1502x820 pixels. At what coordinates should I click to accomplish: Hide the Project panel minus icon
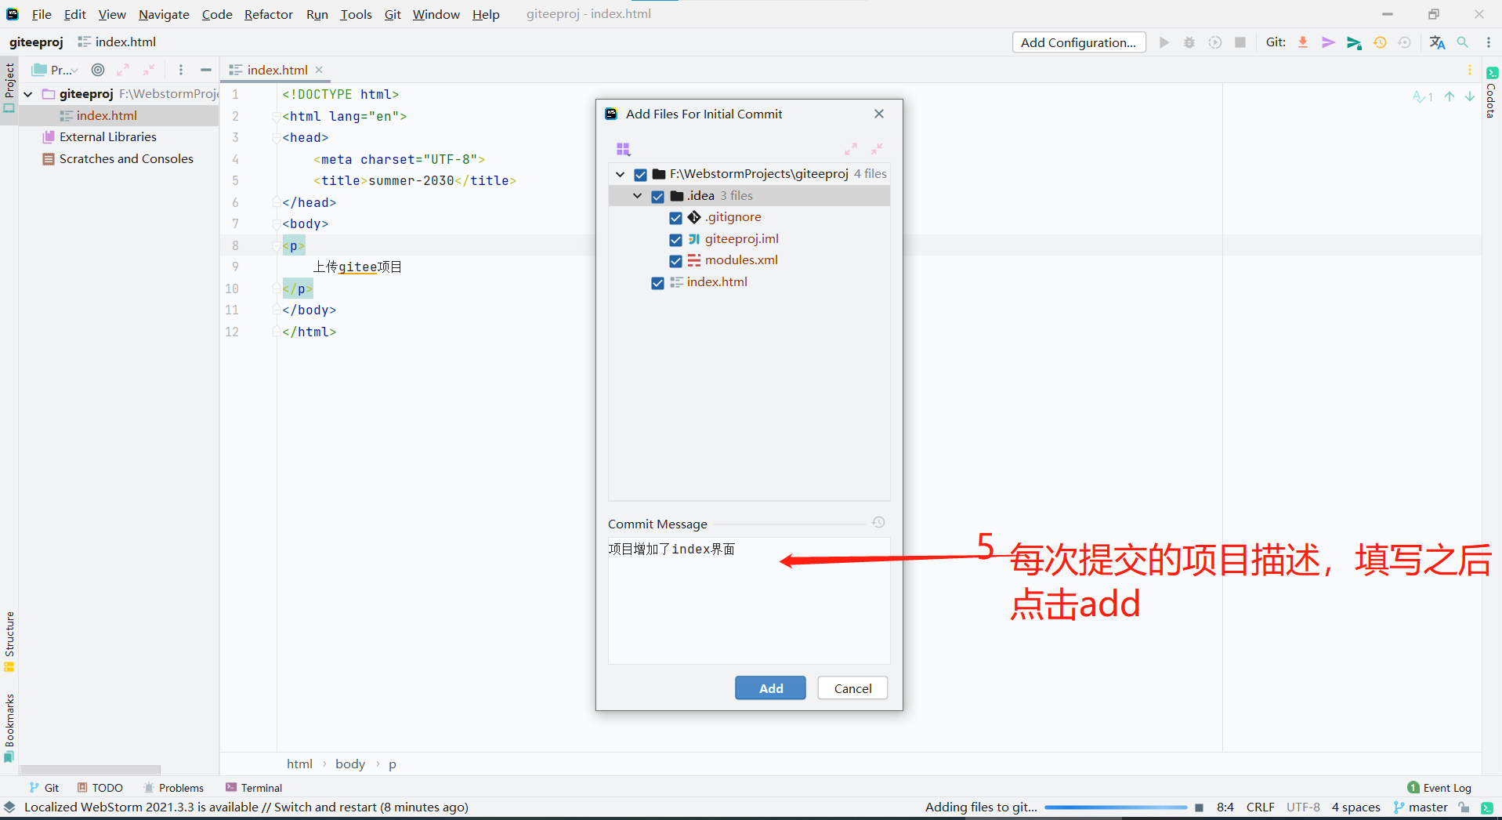[x=206, y=70]
